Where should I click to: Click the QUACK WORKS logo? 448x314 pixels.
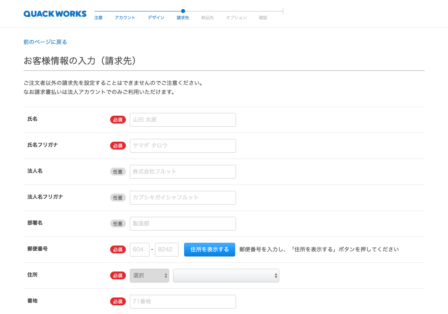point(55,13)
